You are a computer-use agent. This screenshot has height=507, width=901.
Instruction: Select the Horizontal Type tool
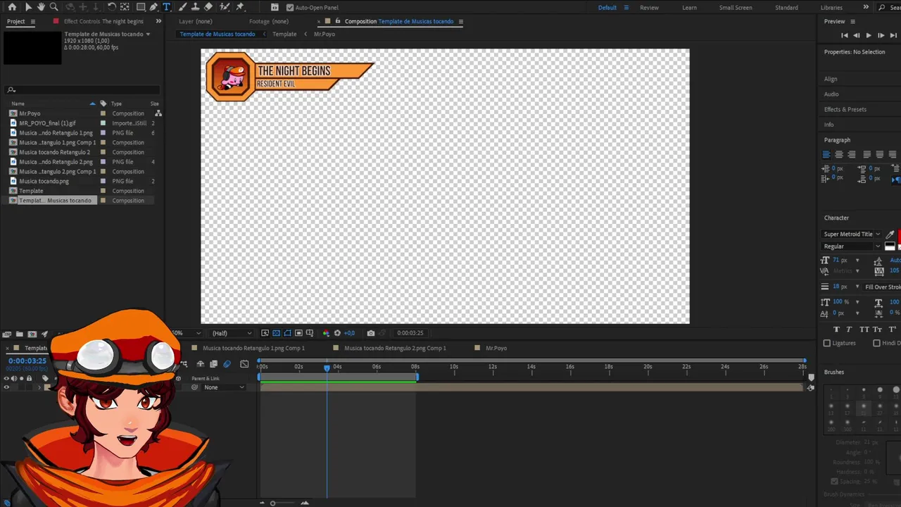(167, 7)
